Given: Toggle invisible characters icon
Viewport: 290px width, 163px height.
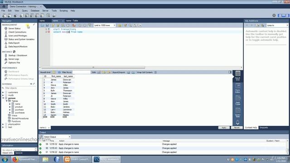Looking at the screenshot, I should [135, 25].
